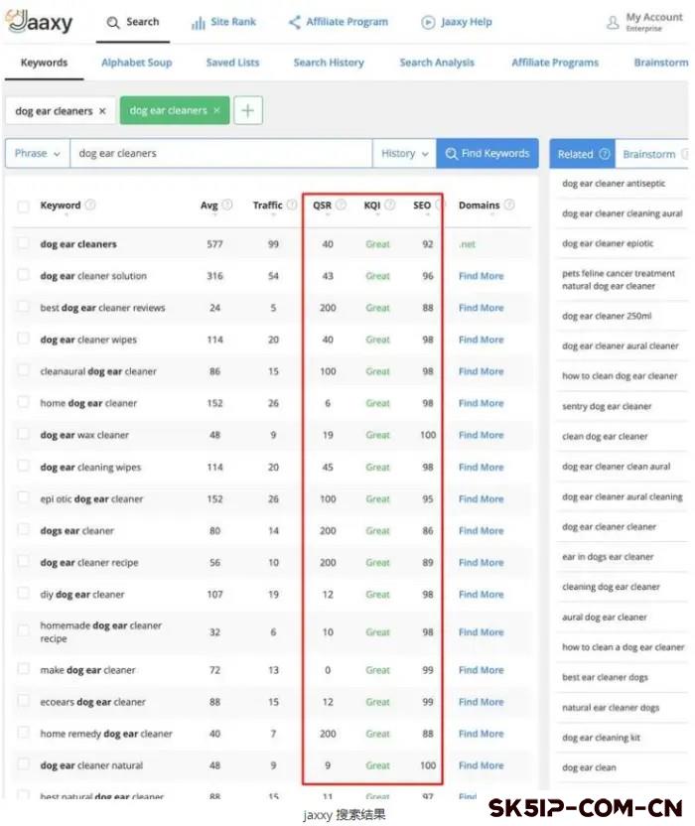Open the Search History tab
This screenshot has width=695, height=826.
[x=329, y=63]
